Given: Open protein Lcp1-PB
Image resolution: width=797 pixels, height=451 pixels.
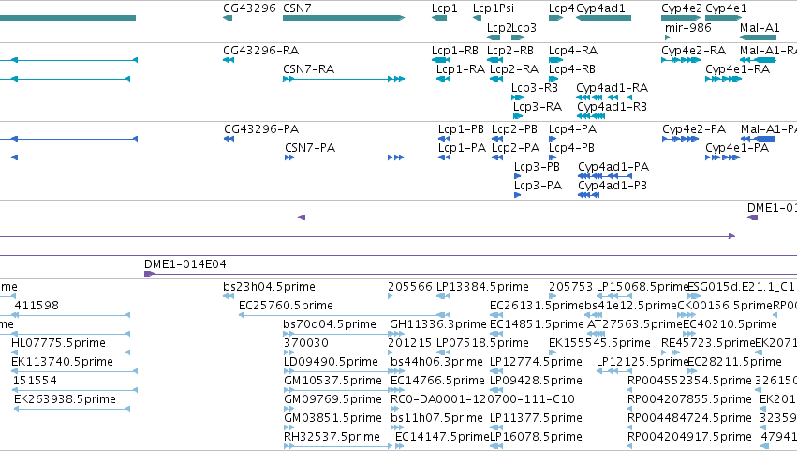Looking at the screenshot, I should [x=461, y=129].
